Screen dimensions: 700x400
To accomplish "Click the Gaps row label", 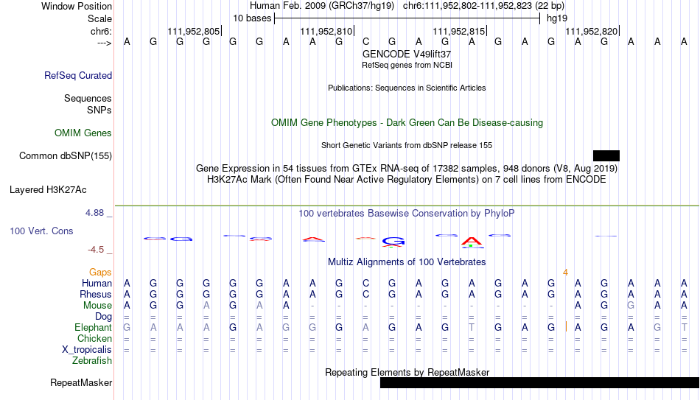I will click(100, 272).
